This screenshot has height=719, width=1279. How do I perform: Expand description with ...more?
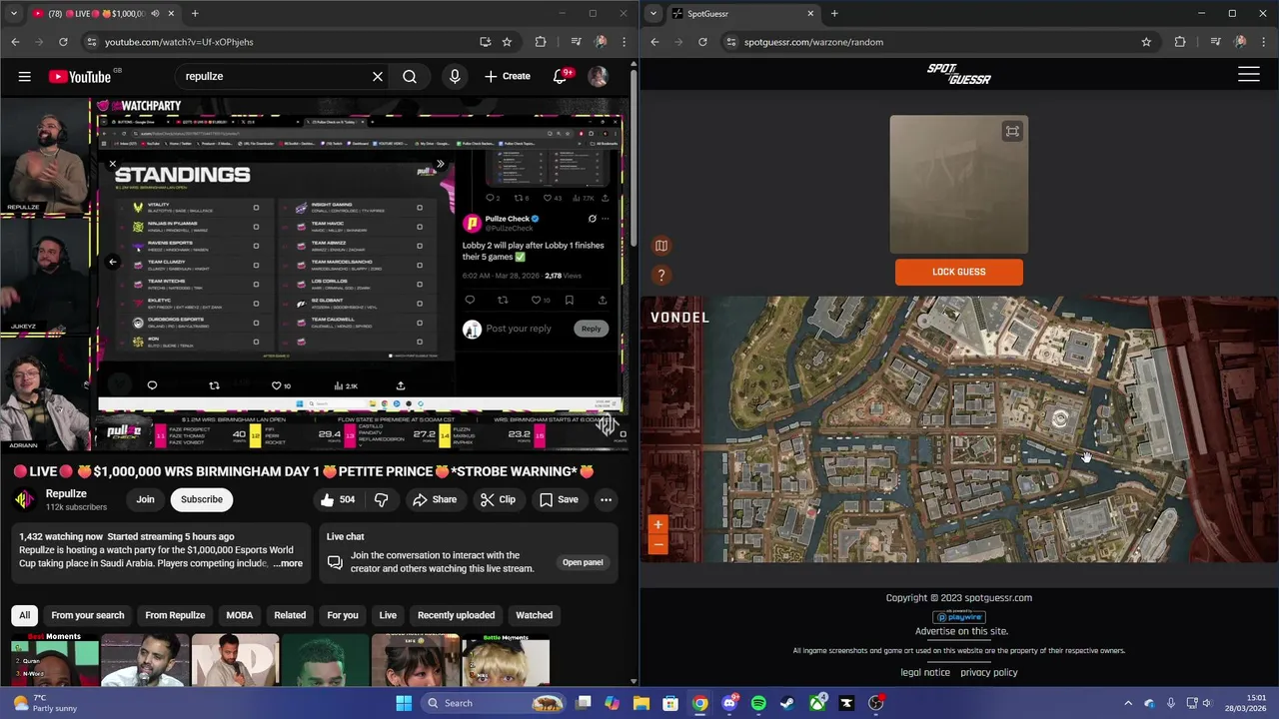click(288, 563)
